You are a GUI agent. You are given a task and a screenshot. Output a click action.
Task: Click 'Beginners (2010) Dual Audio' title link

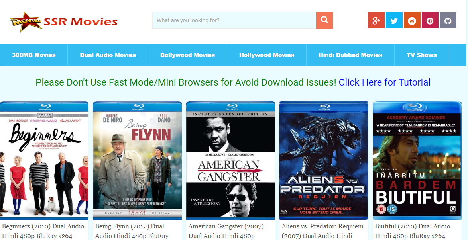click(43, 231)
